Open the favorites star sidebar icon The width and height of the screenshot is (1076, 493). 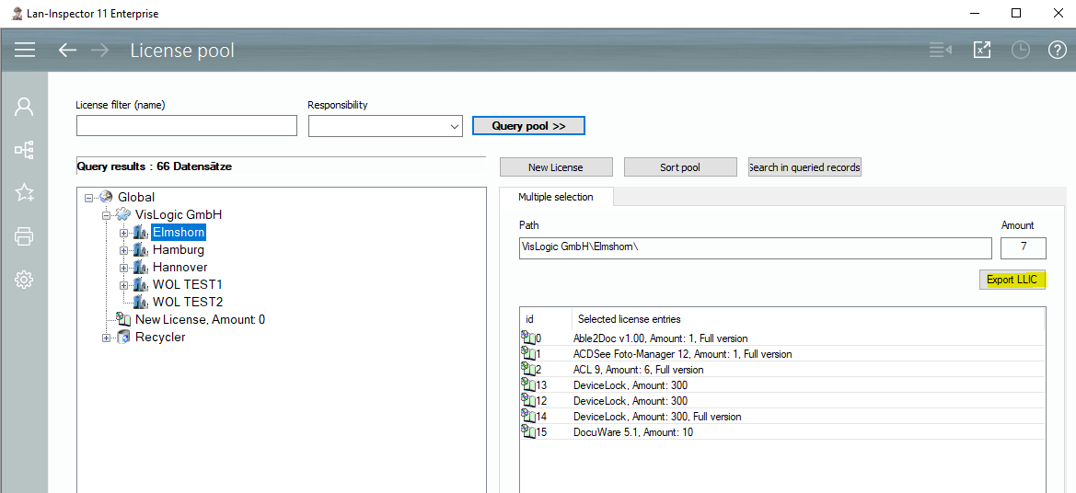click(x=24, y=192)
